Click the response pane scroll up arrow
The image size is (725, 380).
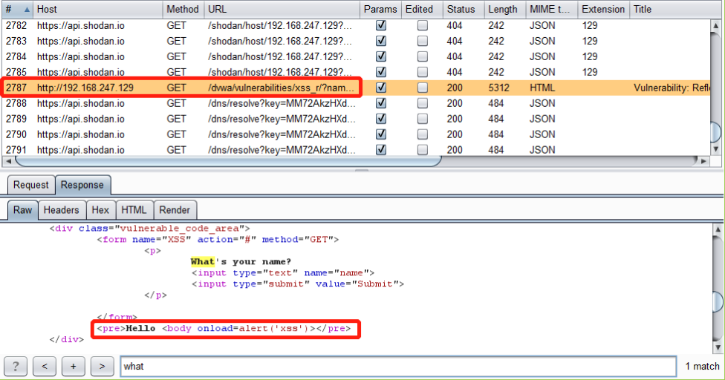coord(718,229)
